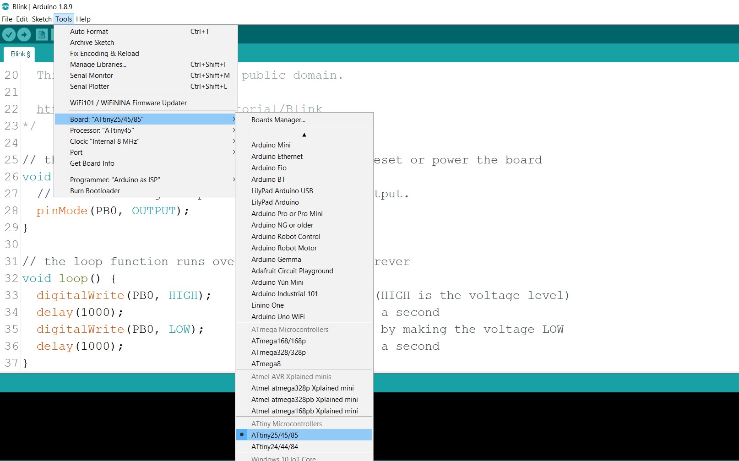This screenshot has width=739, height=461.
Task: Select Atmel atmega328p Xplained mini
Action: pyautogui.click(x=304, y=388)
